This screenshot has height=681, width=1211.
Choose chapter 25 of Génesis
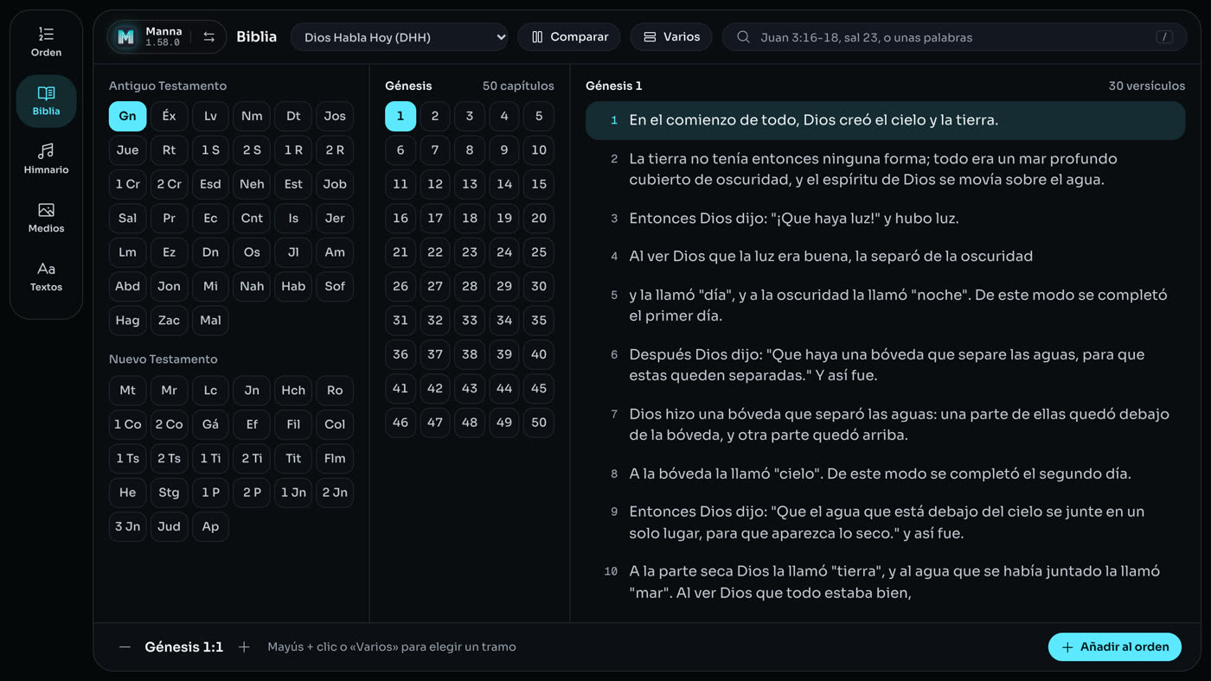point(539,252)
